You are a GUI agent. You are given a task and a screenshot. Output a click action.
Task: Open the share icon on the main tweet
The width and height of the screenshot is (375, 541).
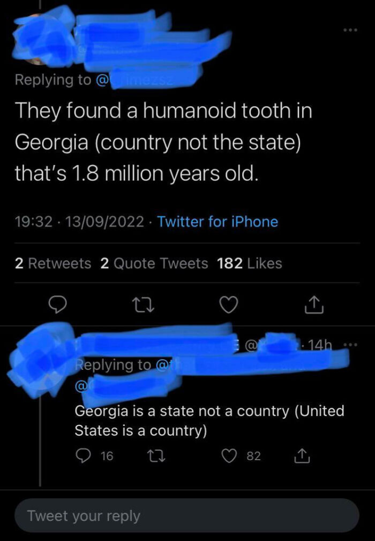click(x=315, y=304)
